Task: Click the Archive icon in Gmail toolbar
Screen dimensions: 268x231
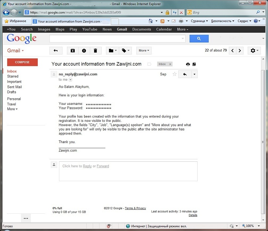Action: click(x=73, y=50)
